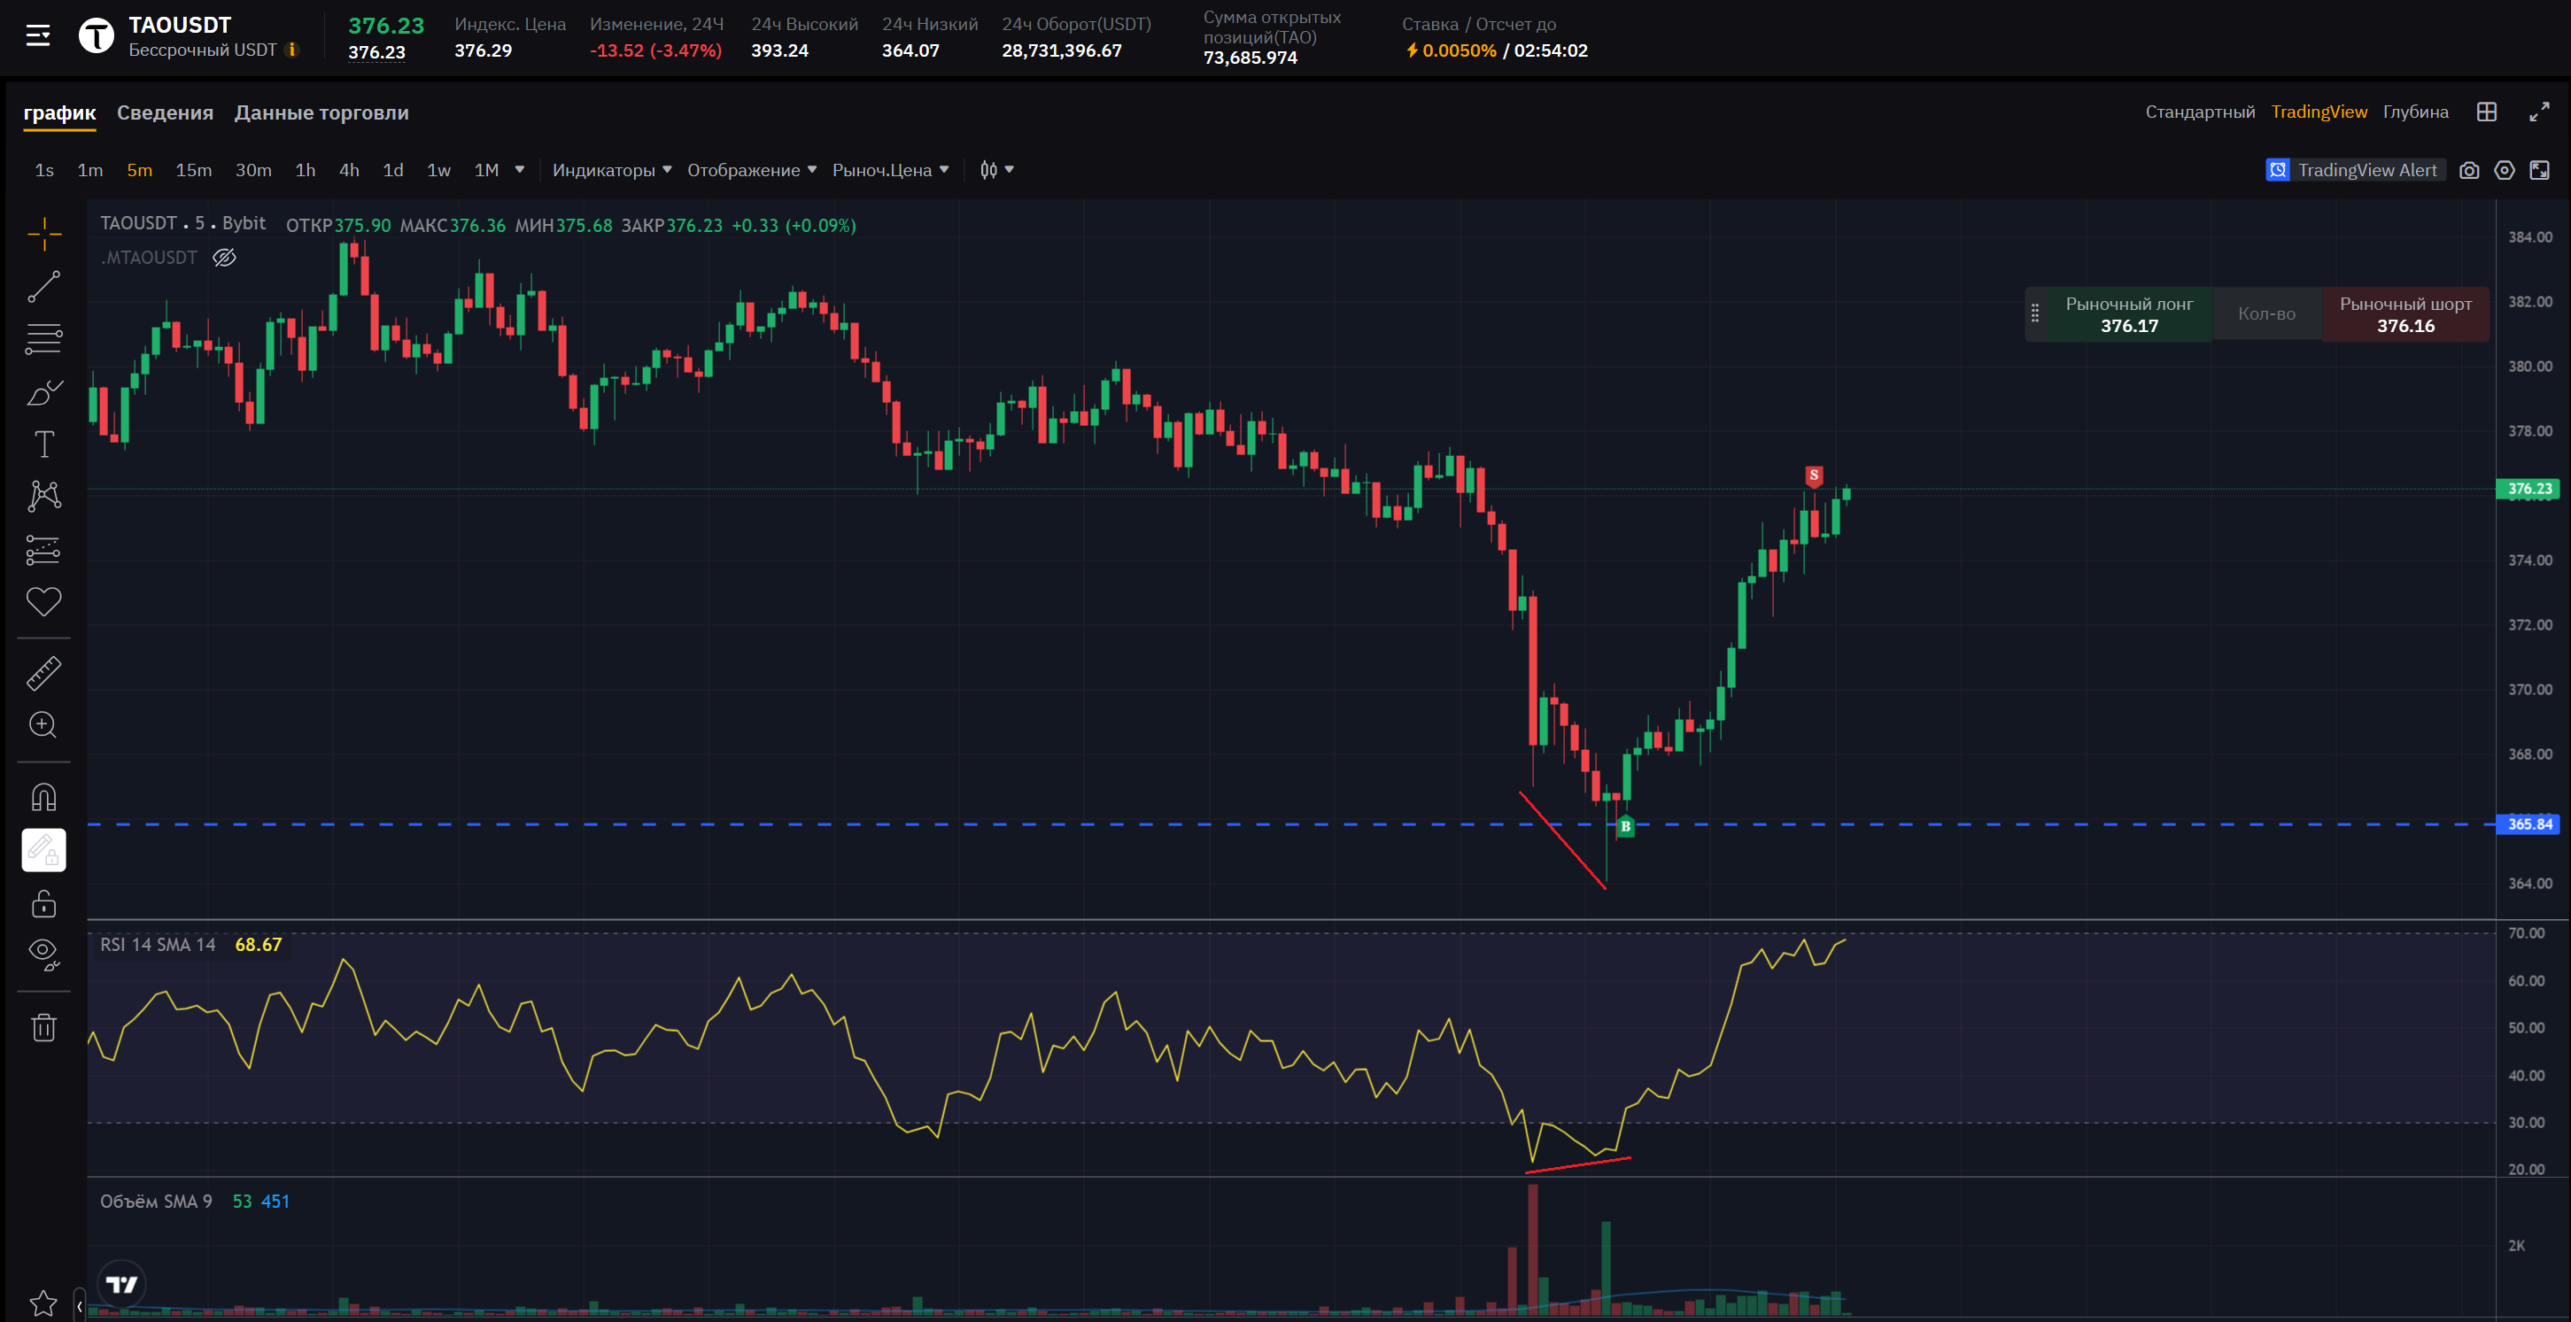The image size is (2571, 1322).
Task: Select the brush drawing tool
Action: point(44,392)
